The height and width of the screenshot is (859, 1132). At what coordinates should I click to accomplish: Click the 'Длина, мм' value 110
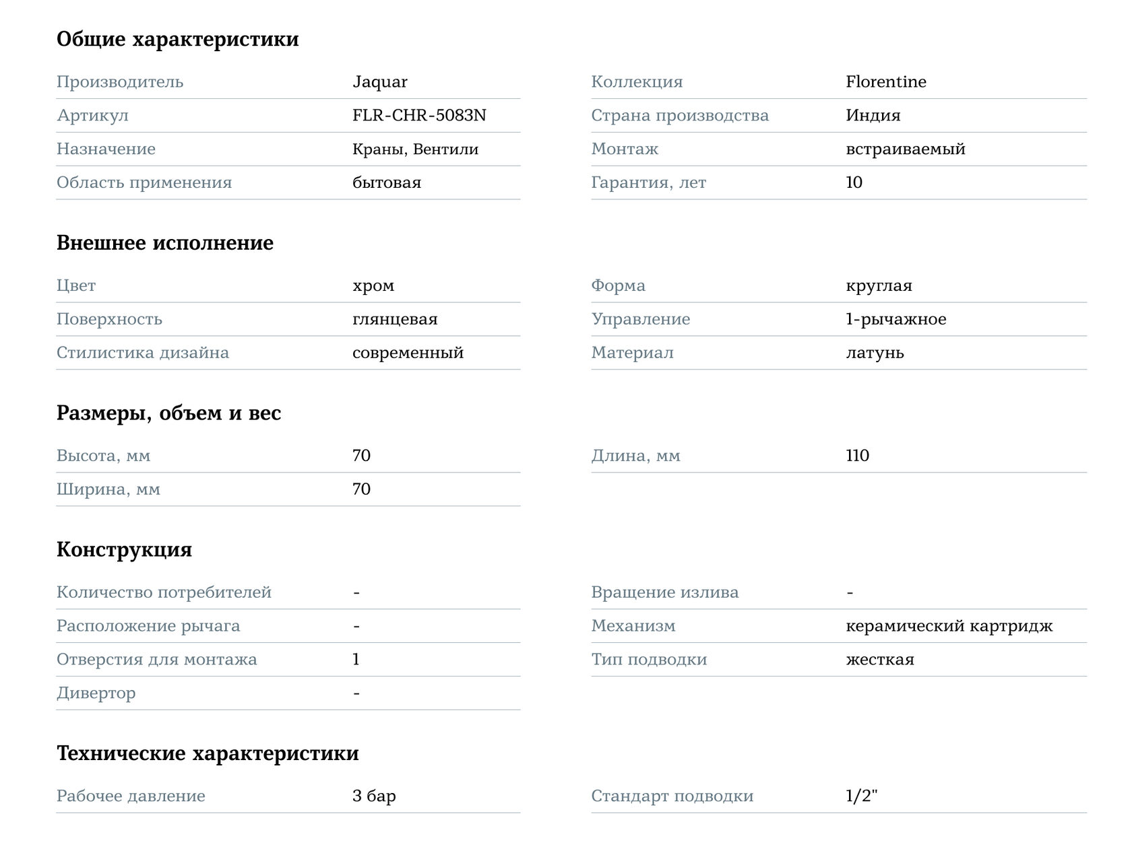click(857, 456)
